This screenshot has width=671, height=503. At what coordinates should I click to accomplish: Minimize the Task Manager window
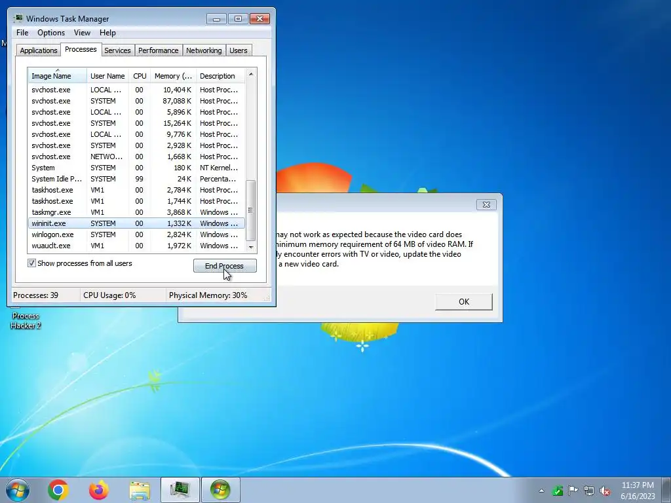coord(216,19)
